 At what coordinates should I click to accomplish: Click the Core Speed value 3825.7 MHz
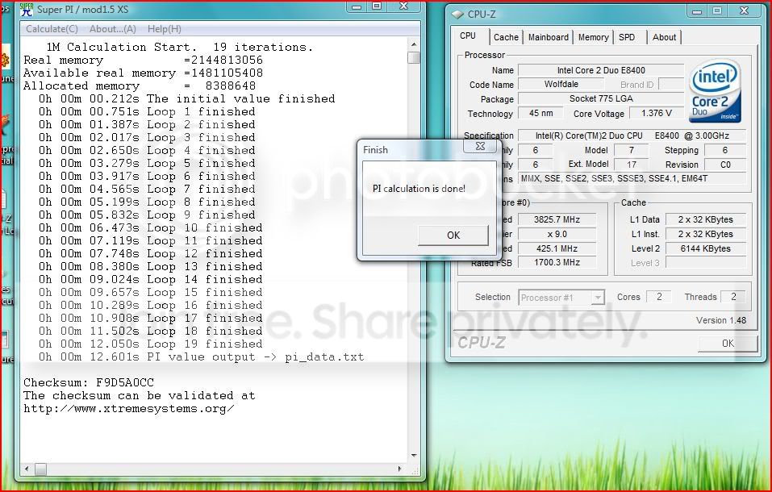[x=557, y=219]
